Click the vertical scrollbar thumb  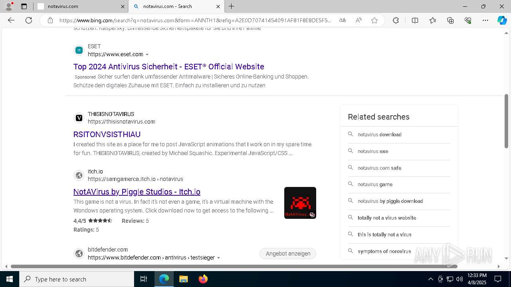click(x=506, y=121)
